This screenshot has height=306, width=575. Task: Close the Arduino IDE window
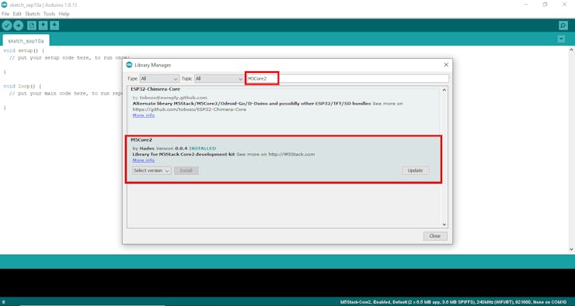(564, 5)
